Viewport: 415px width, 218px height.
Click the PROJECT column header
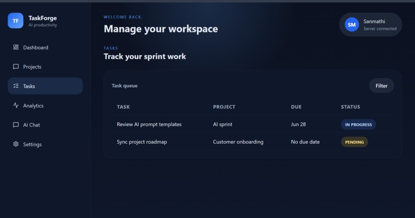click(x=224, y=107)
